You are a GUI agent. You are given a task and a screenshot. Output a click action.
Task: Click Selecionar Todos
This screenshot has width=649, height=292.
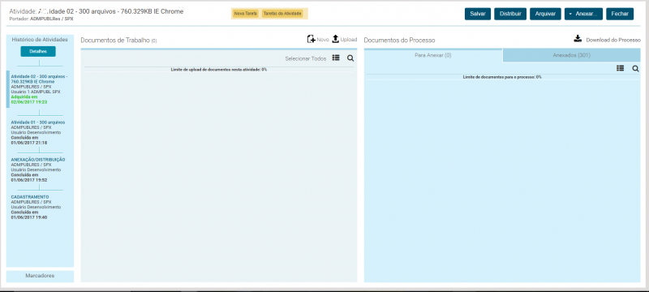point(306,58)
